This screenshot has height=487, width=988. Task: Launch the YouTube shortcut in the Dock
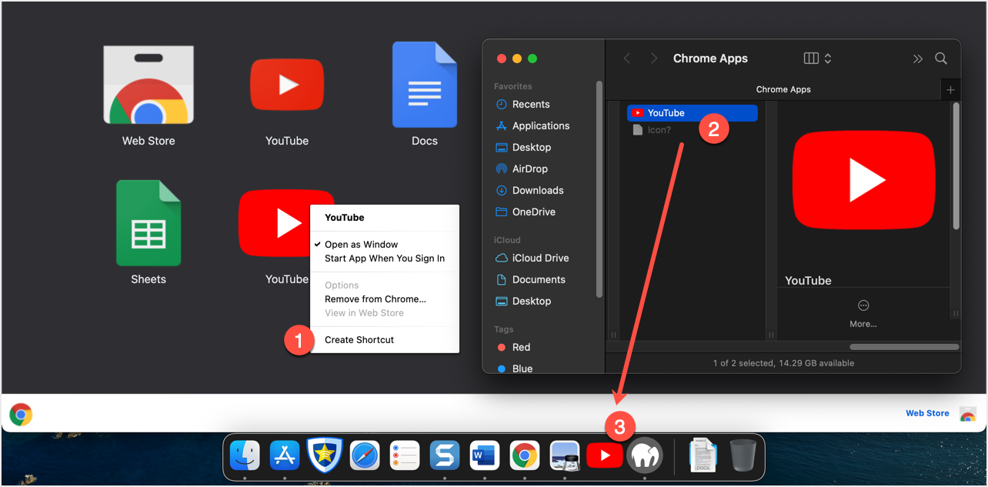(605, 456)
